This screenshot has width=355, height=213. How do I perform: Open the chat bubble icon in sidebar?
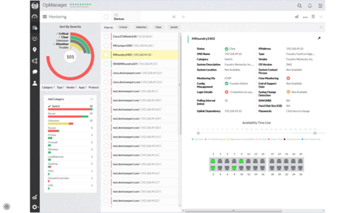(35, 72)
